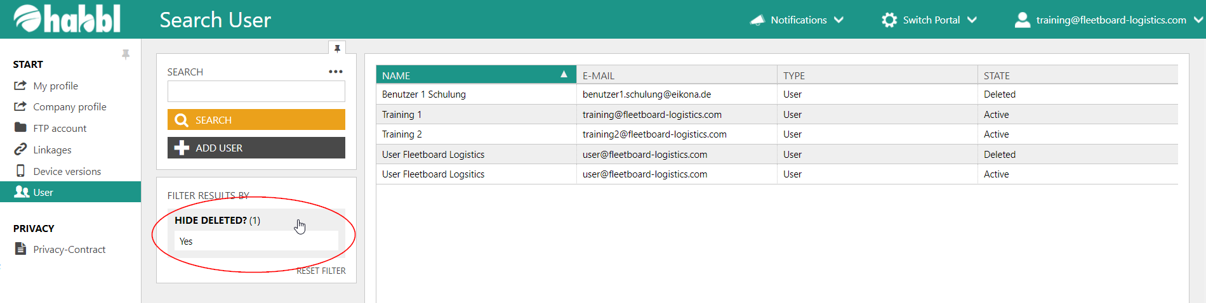Open the training account dropdown menu

click(1198, 20)
